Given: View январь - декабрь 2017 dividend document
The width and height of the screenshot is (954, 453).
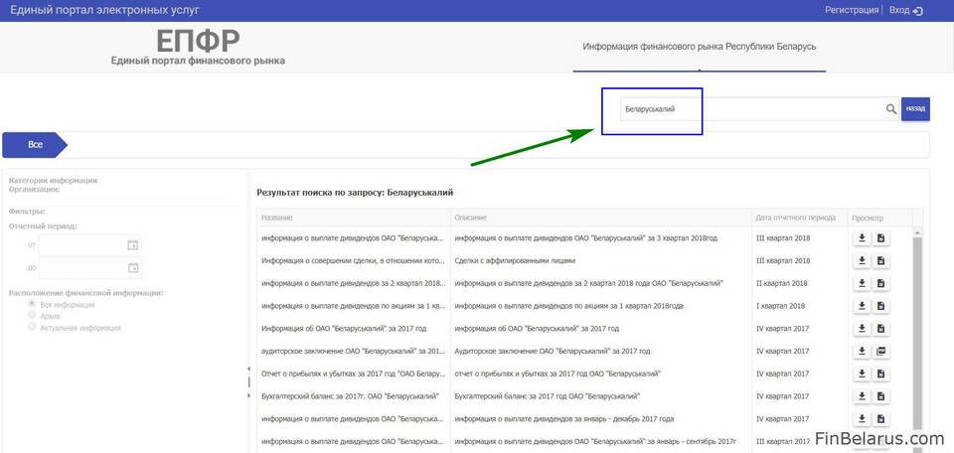Looking at the screenshot, I should tap(880, 418).
